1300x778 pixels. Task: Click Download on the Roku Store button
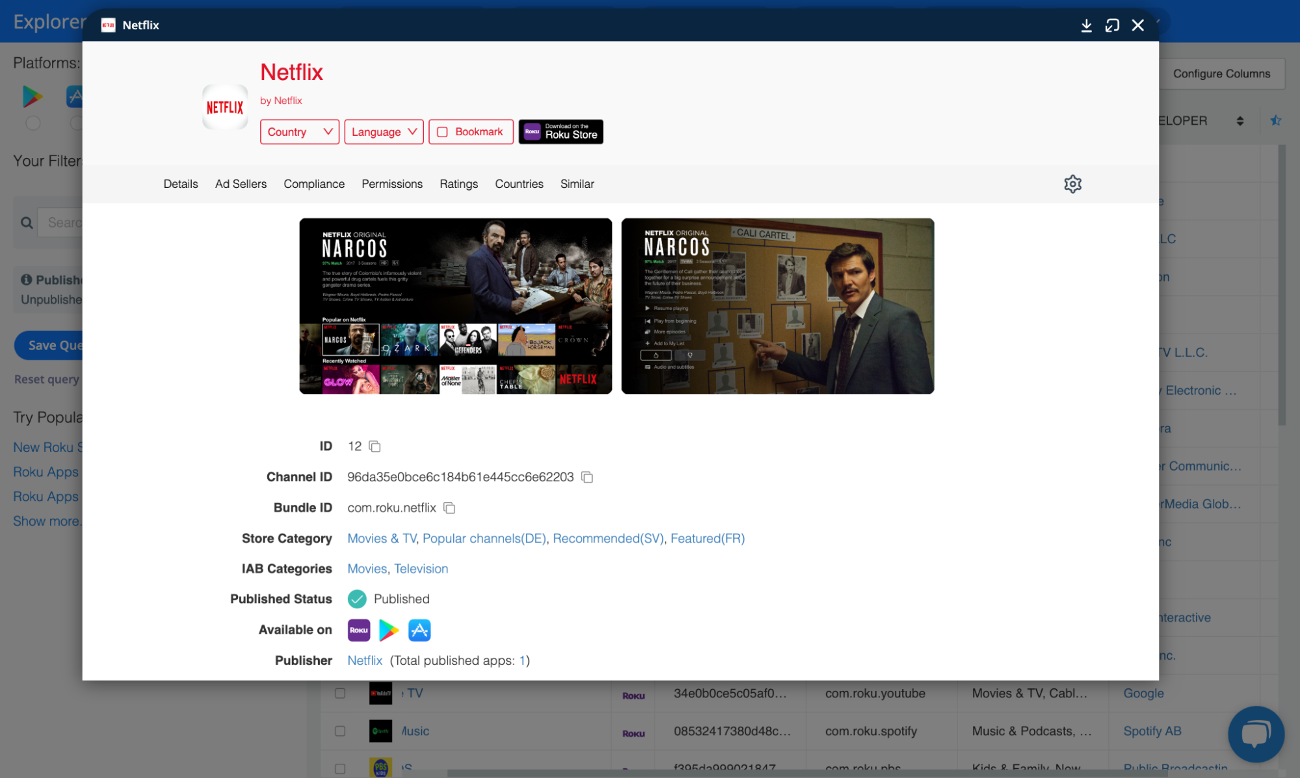[561, 132]
